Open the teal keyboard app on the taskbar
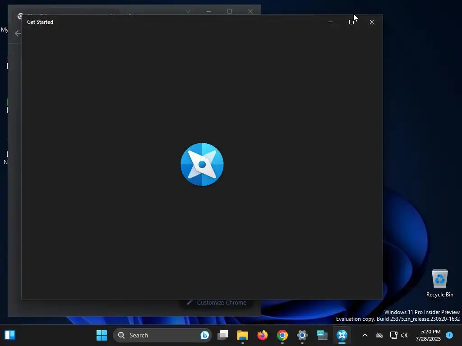This screenshot has height=346, width=462. 322,335
